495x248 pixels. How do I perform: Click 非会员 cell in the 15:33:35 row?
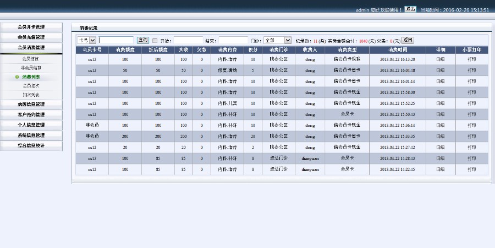coord(92,136)
